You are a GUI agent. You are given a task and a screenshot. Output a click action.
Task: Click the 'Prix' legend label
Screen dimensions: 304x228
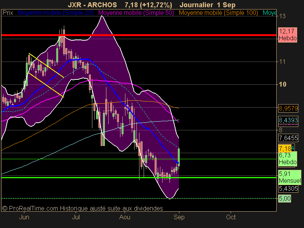pos(8,13)
